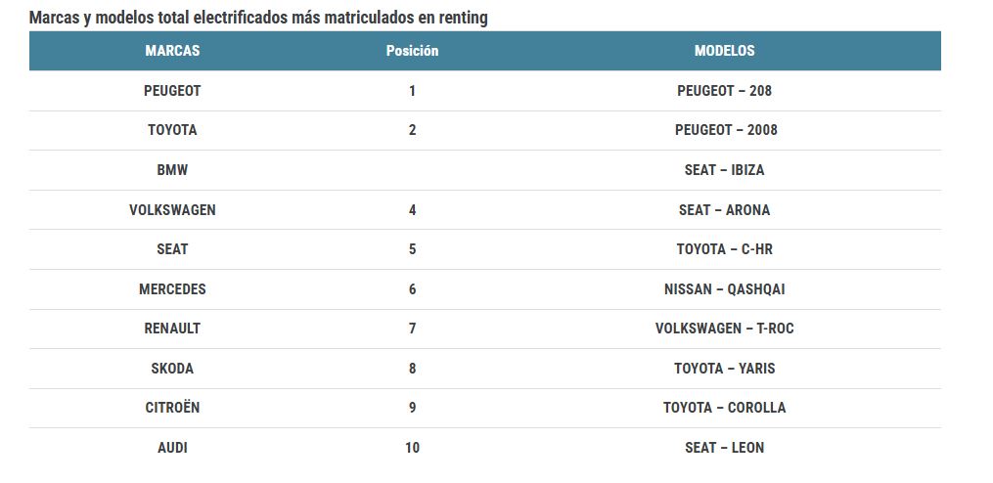Click the MERCEDES brand cell
This screenshot has height=483, width=993.
pyautogui.click(x=172, y=289)
